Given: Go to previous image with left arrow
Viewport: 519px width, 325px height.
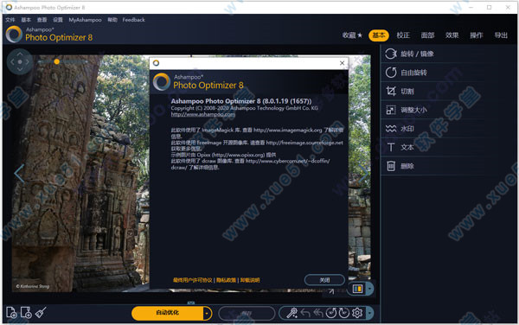Looking at the screenshot, I should [x=19, y=173].
